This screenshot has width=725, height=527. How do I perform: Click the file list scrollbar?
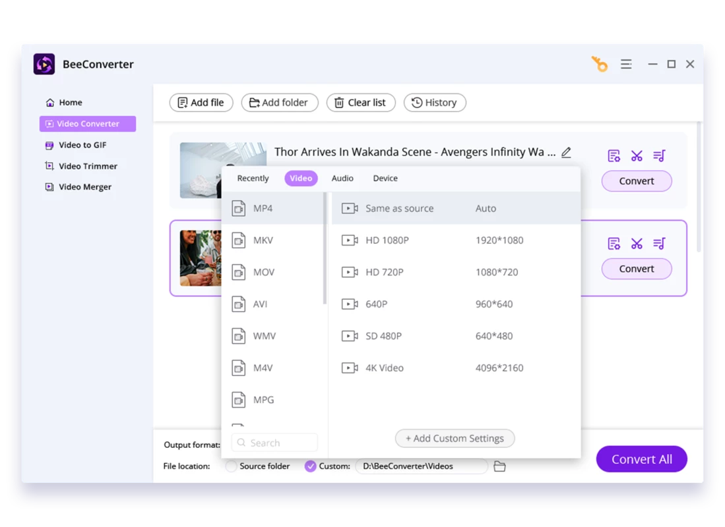click(x=699, y=186)
